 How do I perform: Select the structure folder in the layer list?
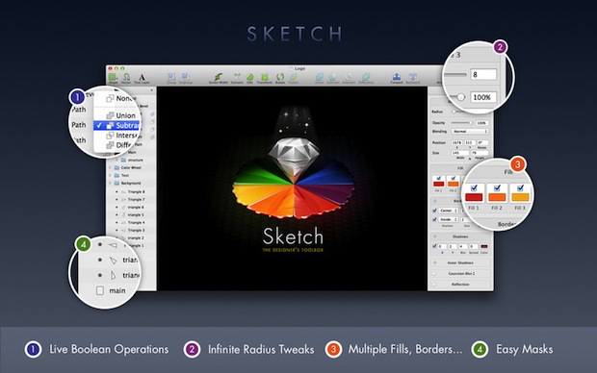[x=132, y=161]
